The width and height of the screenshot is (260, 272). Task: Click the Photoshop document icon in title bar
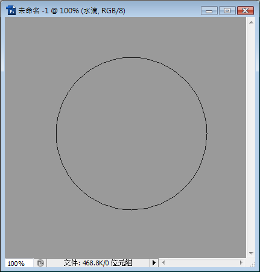(11, 10)
